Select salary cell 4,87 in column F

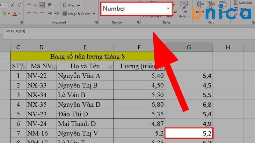(139, 124)
